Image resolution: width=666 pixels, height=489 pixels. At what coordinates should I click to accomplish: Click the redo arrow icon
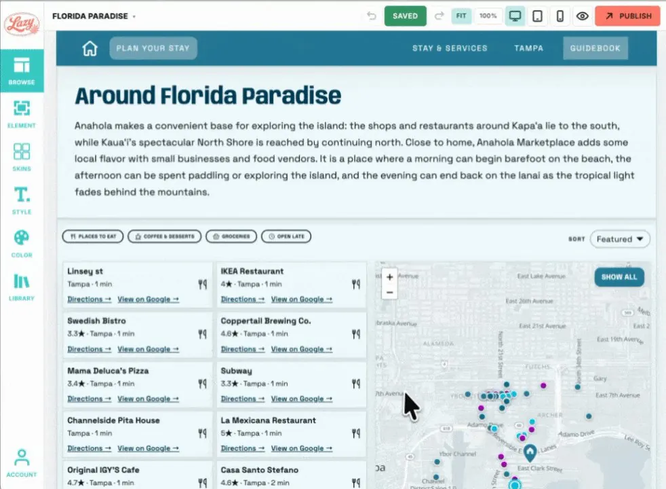[439, 16]
